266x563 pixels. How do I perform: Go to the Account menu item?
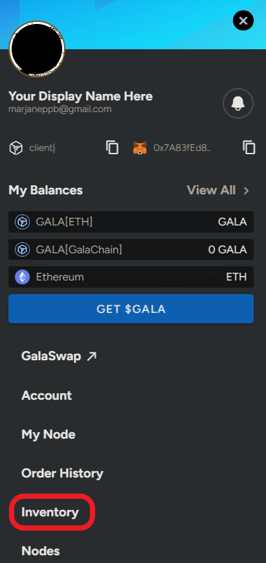(x=47, y=396)
